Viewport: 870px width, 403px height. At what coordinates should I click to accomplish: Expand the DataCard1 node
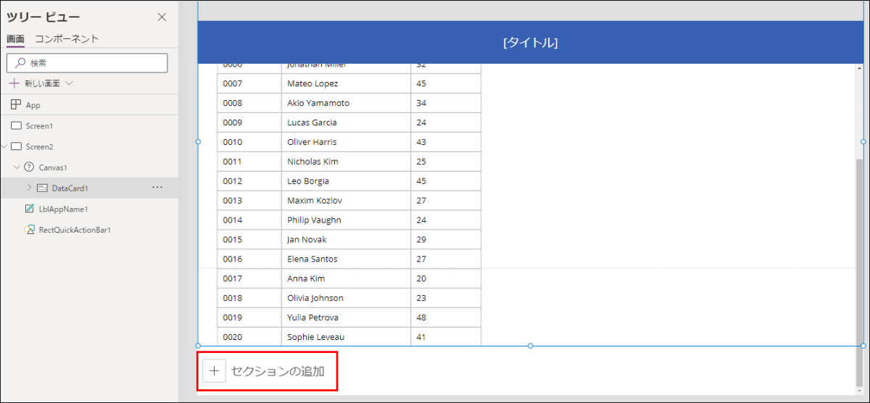pyautogui.click(x=29, y=188)
